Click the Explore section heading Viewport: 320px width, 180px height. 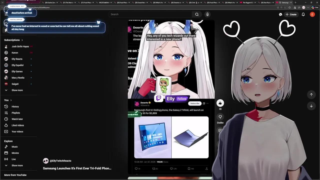(8, 141)
